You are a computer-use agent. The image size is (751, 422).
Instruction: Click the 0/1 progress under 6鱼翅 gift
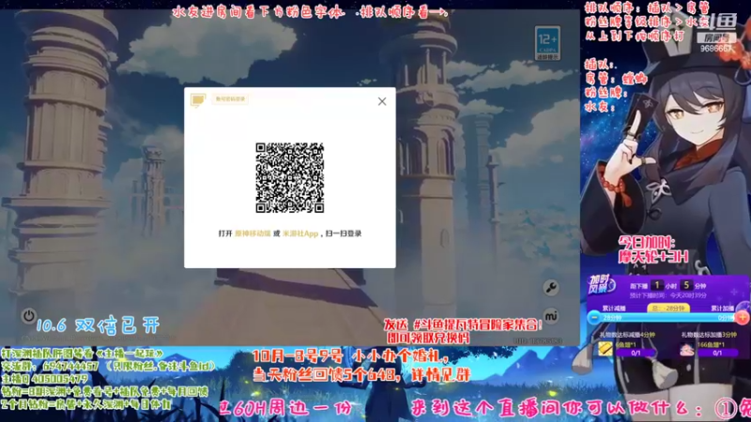tap(636, 354)
